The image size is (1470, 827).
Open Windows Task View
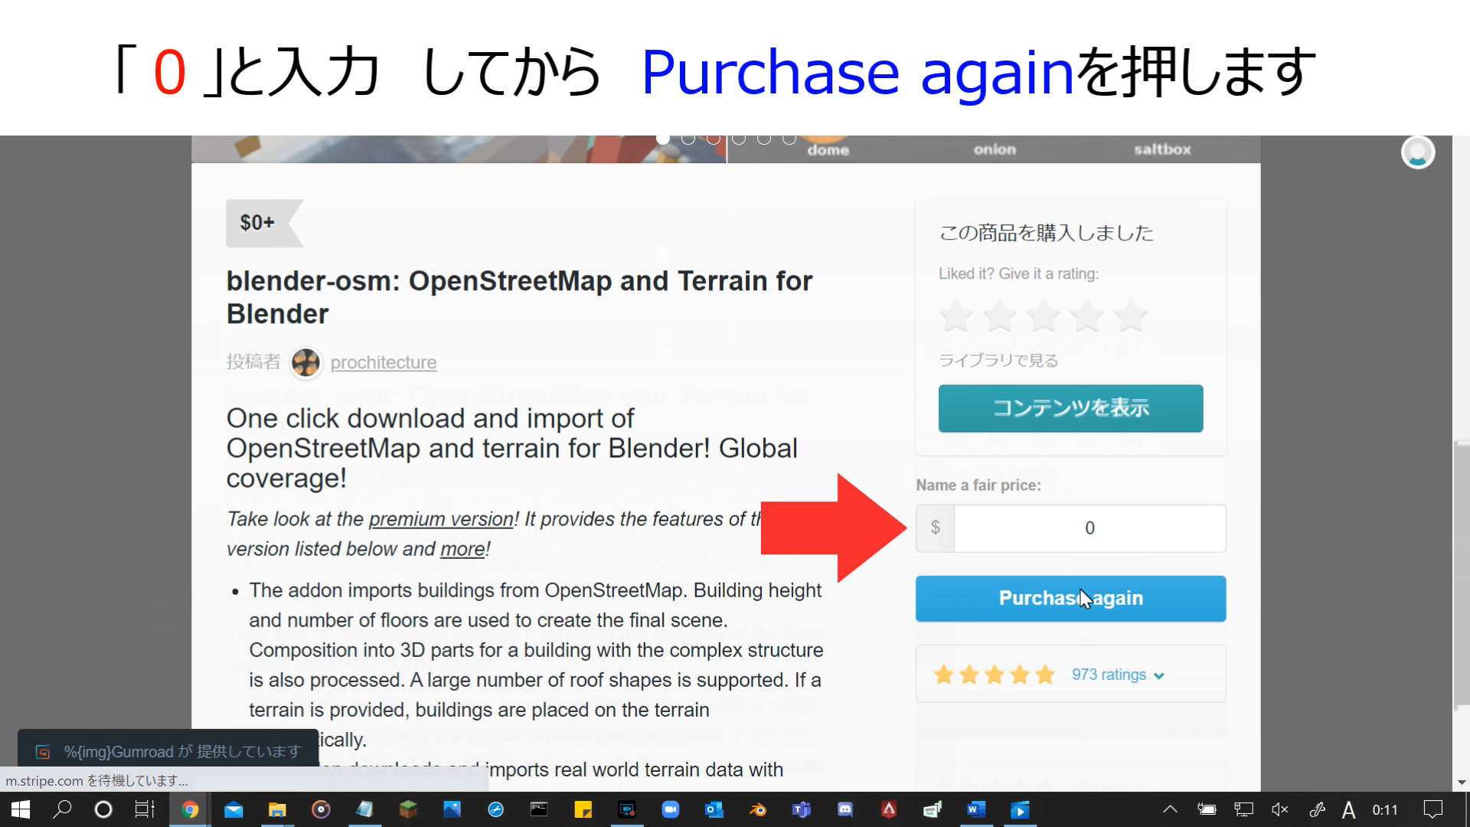click(145, 809)
